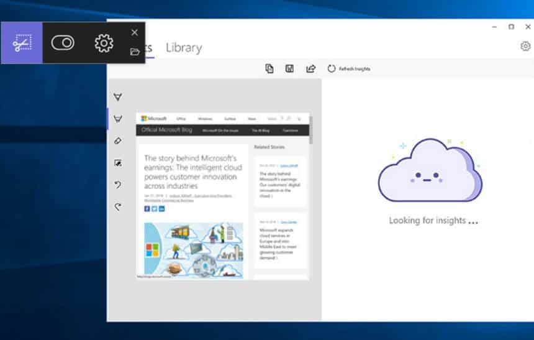Click the scrollbar of the captured webpage

tap(310, 129)
